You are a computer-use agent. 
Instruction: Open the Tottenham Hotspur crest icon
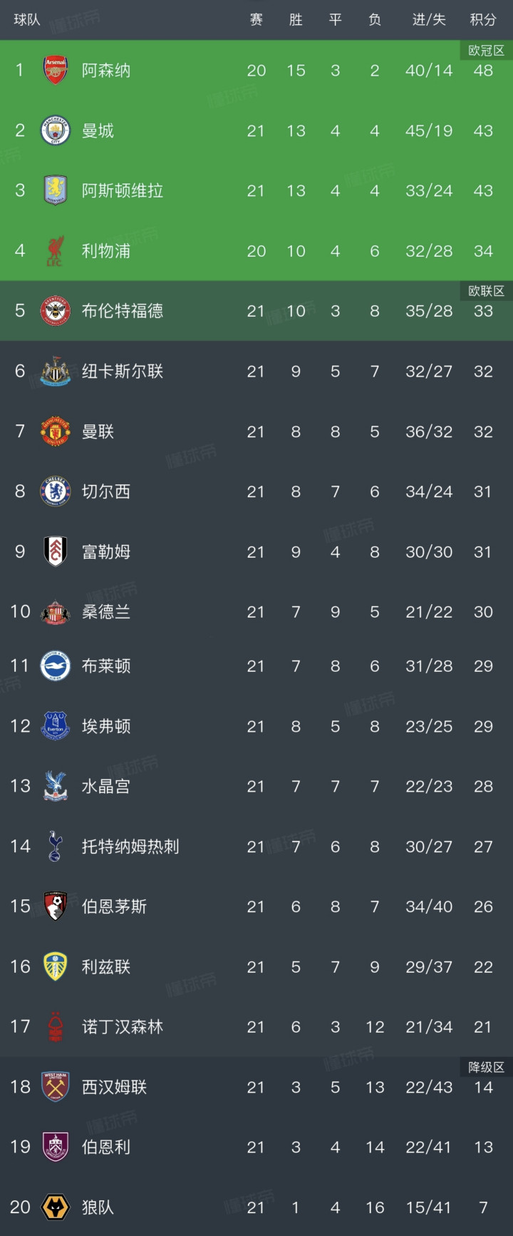56,847
